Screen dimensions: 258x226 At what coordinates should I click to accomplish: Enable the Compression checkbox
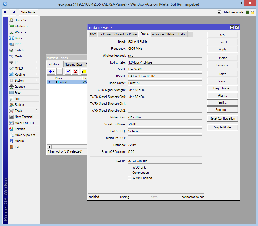click(129, 173)
